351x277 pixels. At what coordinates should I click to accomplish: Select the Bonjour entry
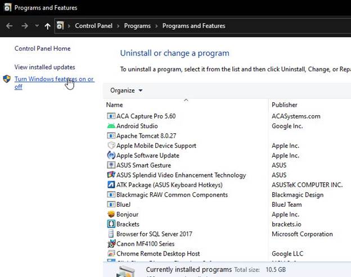(127, 215)
